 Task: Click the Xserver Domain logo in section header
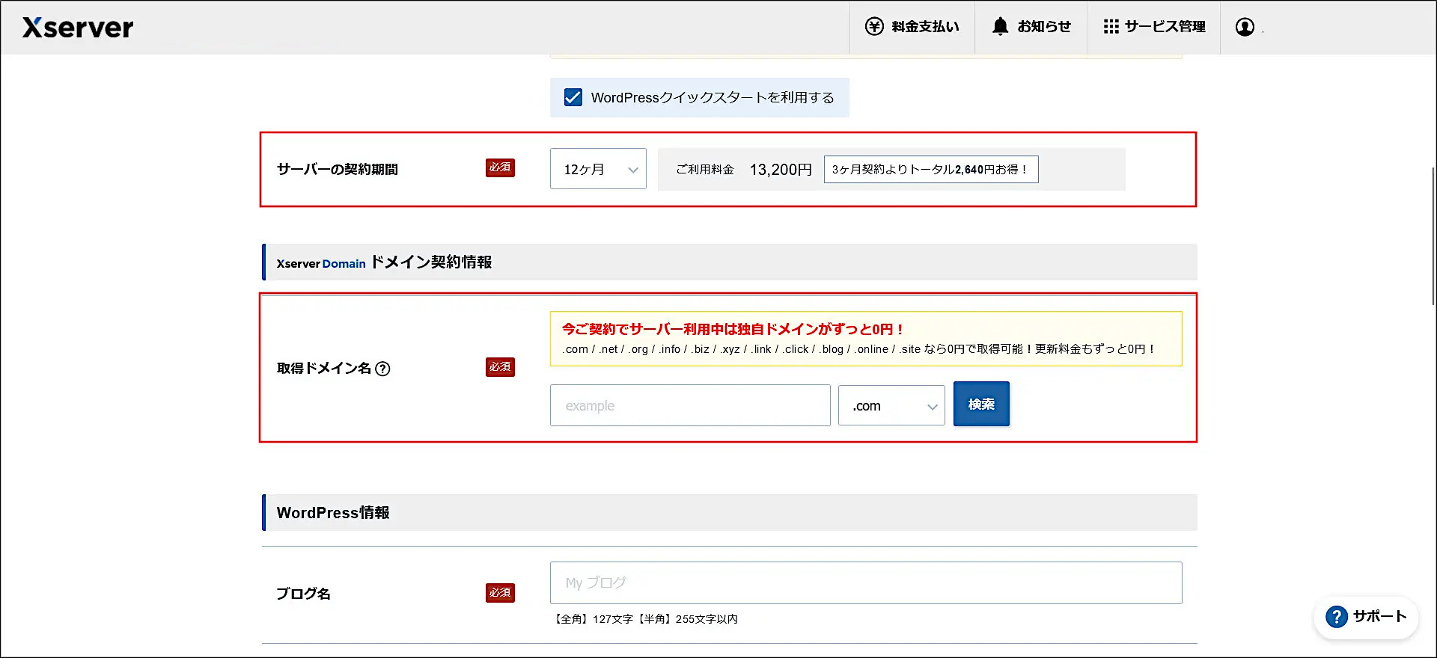(x=321, y=263)
